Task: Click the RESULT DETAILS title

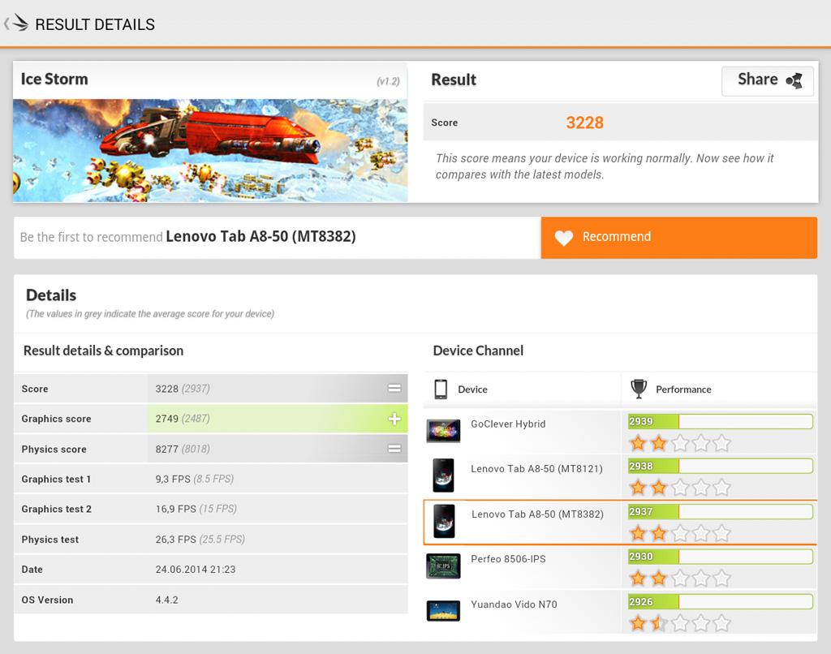Action: [95, 24]
